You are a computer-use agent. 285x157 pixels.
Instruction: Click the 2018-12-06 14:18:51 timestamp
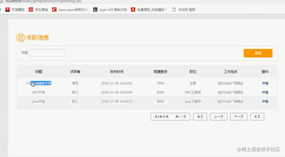pos(116,102)
